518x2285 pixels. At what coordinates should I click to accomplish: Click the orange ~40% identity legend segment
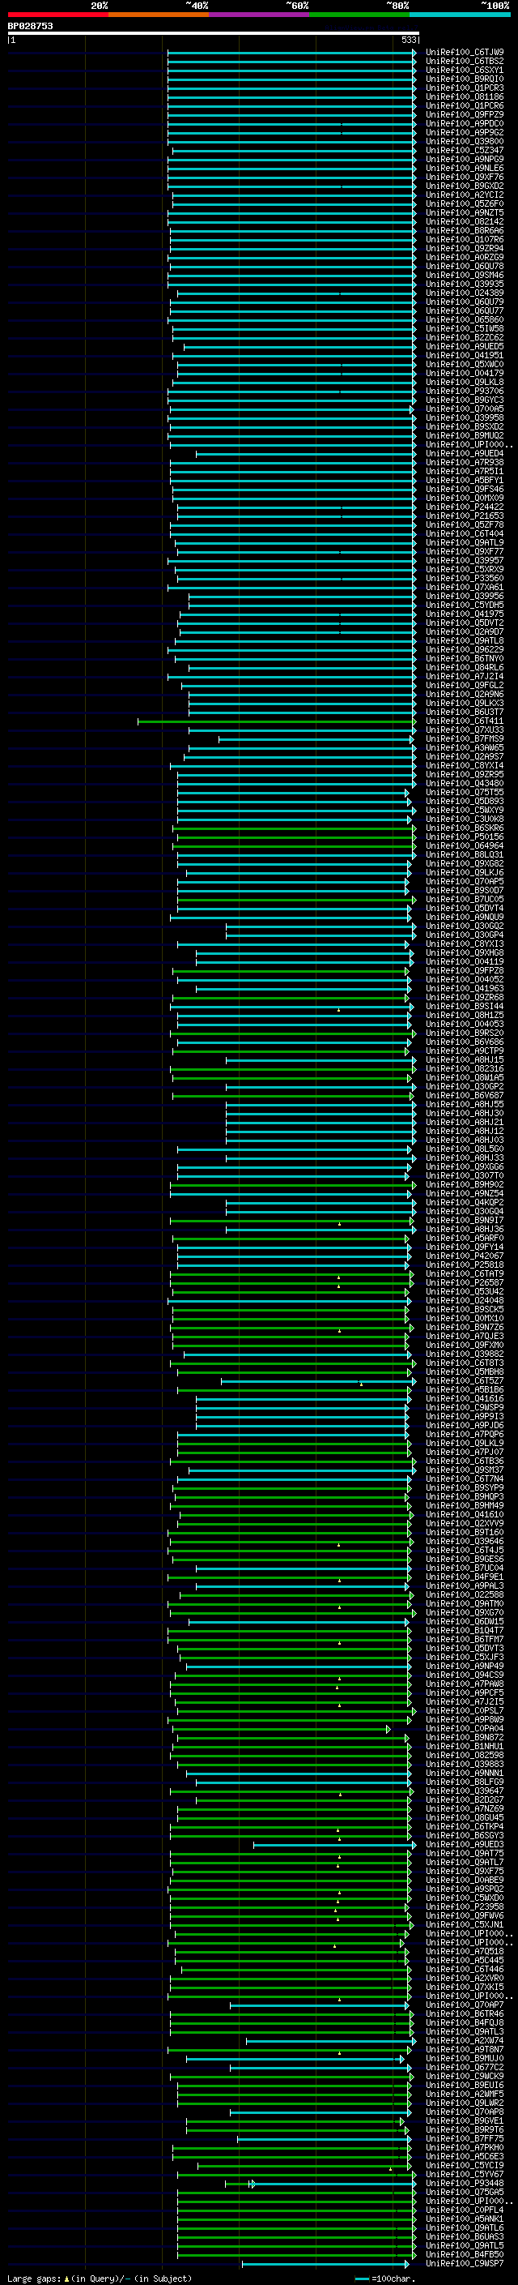click(x=159, y=15)
